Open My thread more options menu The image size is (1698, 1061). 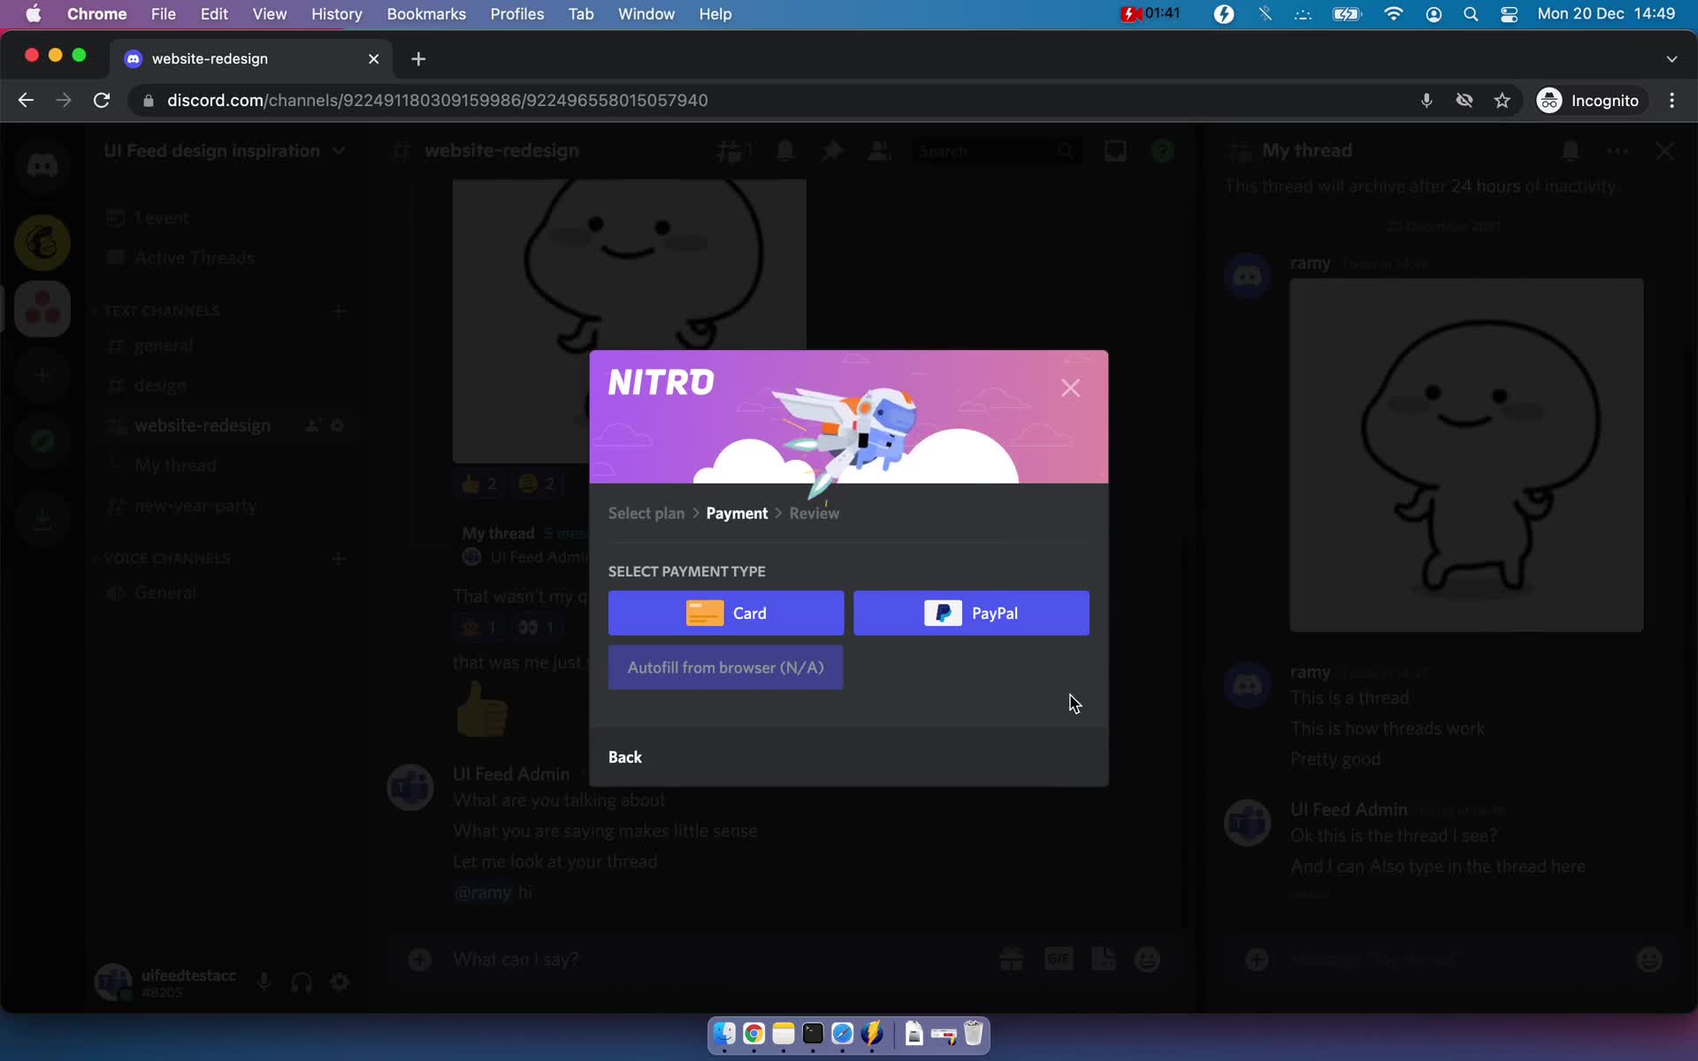[1618, 151]
